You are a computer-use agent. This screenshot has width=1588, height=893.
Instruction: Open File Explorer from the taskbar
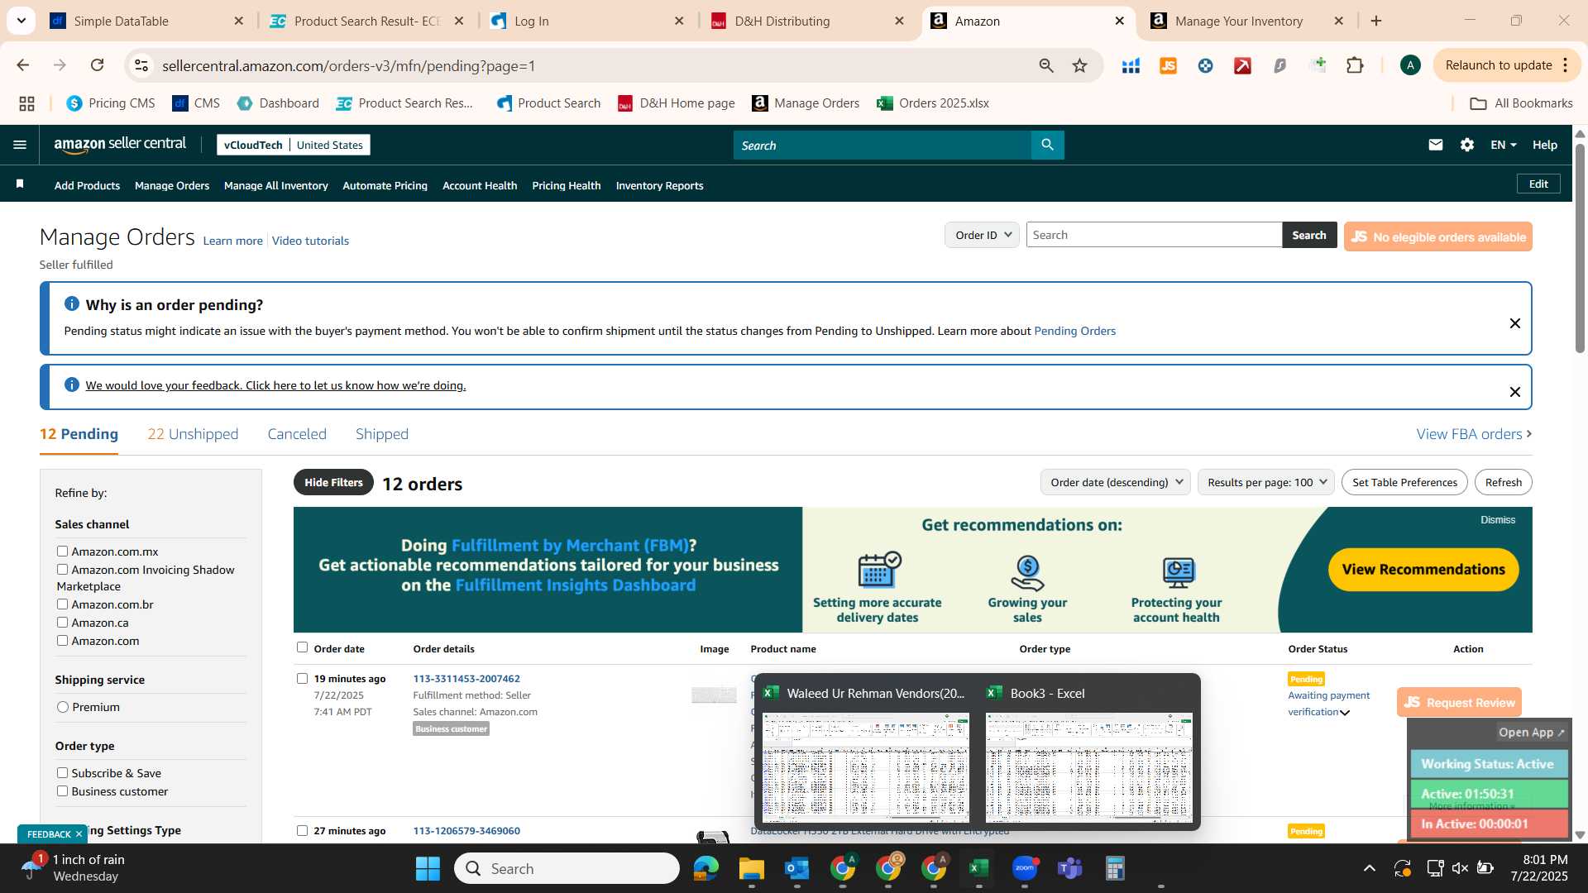point(751,868)
